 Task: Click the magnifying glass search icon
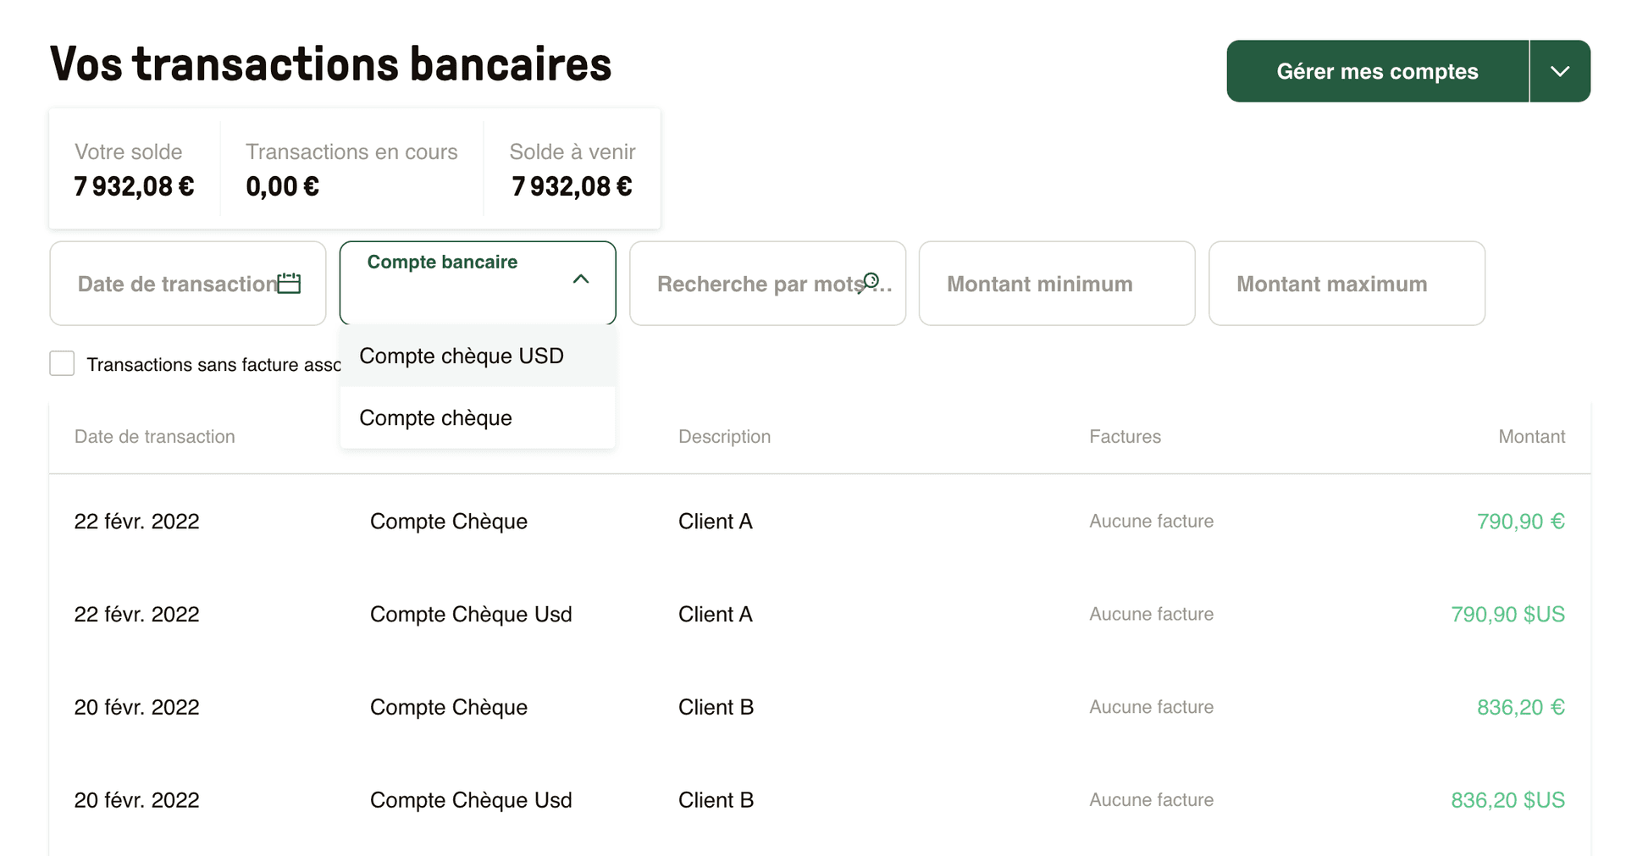[871, 279]
